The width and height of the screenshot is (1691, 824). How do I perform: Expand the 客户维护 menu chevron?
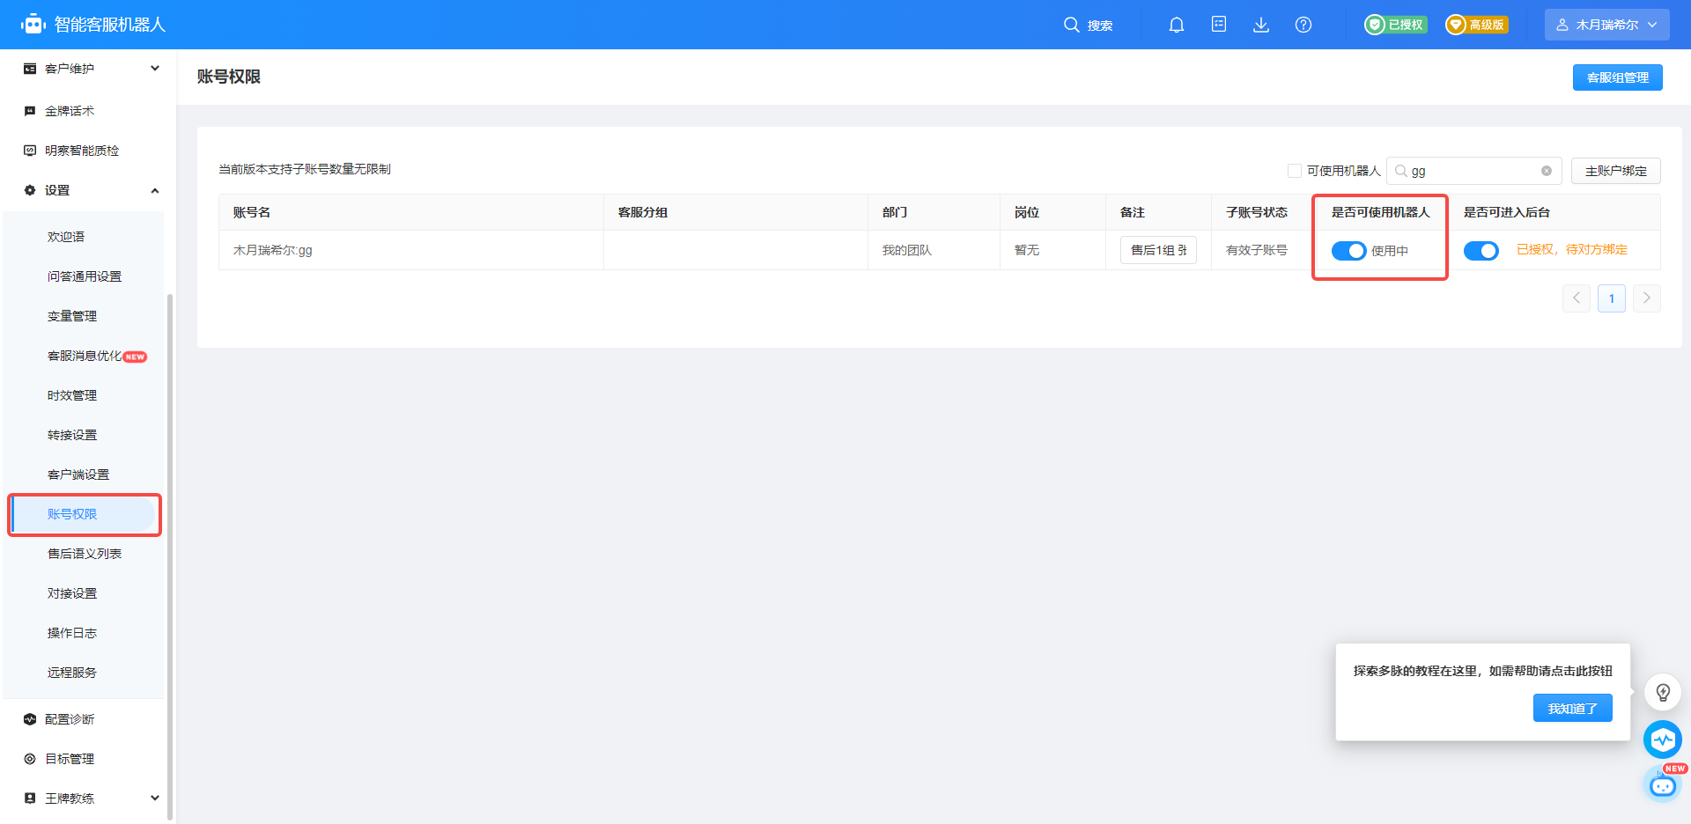click(x=155, y=69)
